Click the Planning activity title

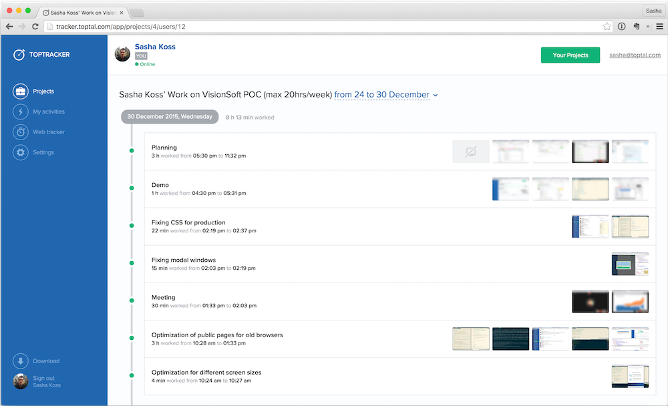(164, 148)
